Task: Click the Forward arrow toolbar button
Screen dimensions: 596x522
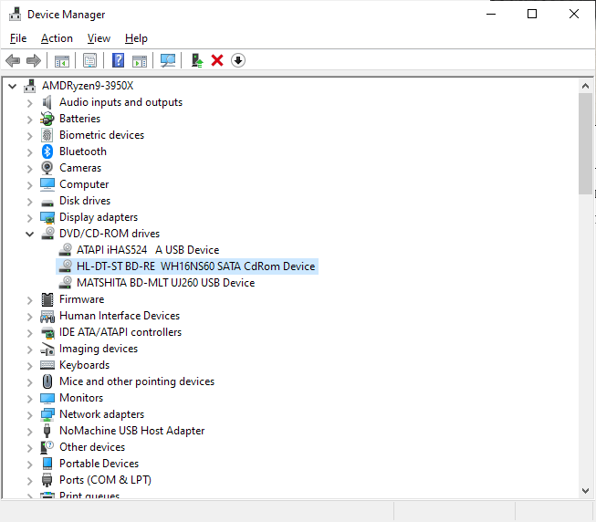Action: click(x=34, y=60)
